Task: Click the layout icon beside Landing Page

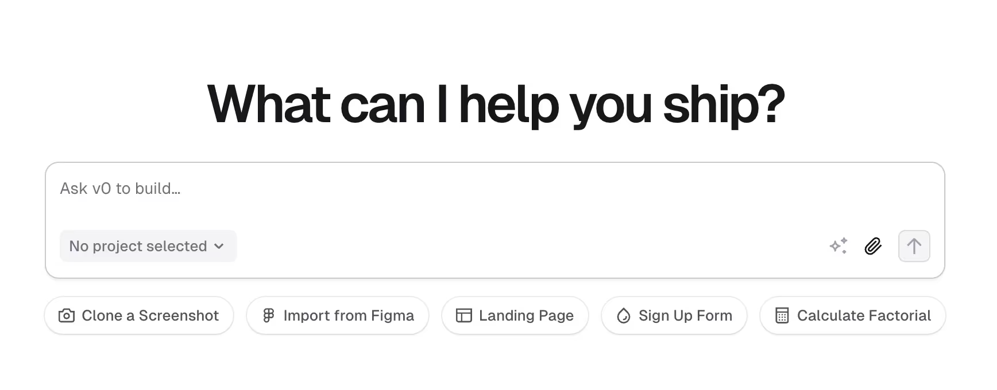Action: [463, 315]
